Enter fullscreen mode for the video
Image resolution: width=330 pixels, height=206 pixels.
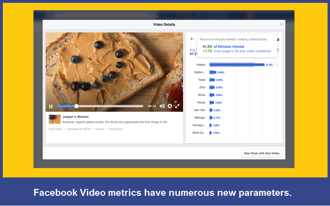[177, 106]
